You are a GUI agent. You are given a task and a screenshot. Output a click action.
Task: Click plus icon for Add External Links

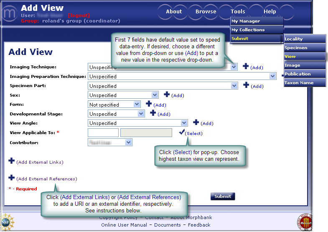pyautogui.click(x=11, y=161)
